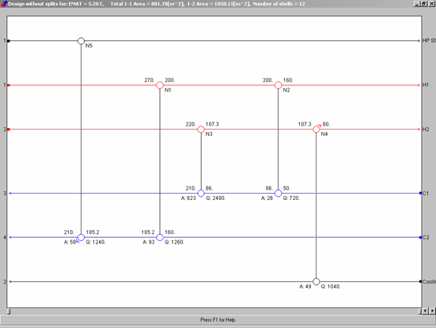The height and width of the screenshot is (328, 436).
Task: Click the scrollbar thumb at bottom left
Action: coord(9,311)
